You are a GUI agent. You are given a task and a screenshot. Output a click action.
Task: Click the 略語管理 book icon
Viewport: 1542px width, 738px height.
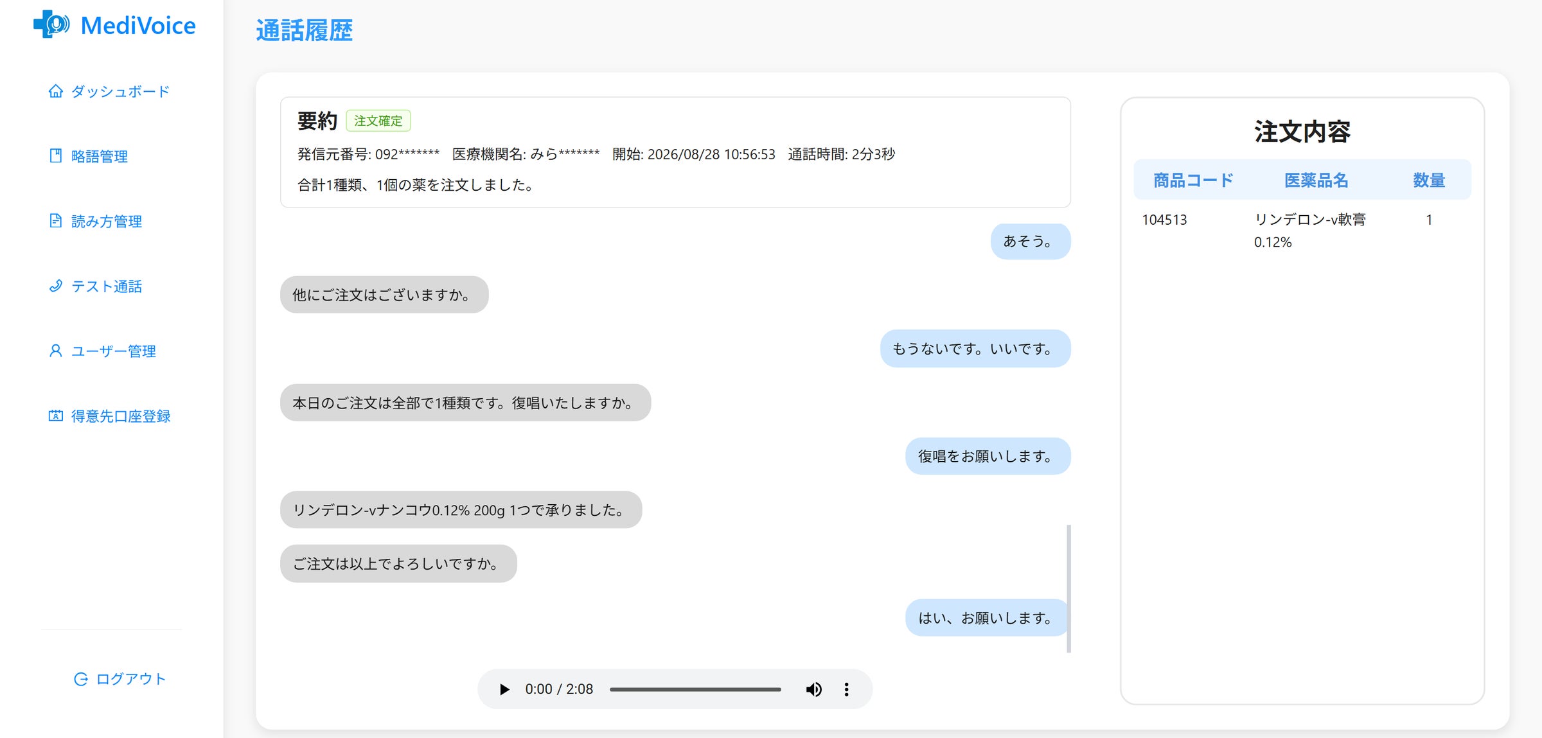(x=56, y=156)
